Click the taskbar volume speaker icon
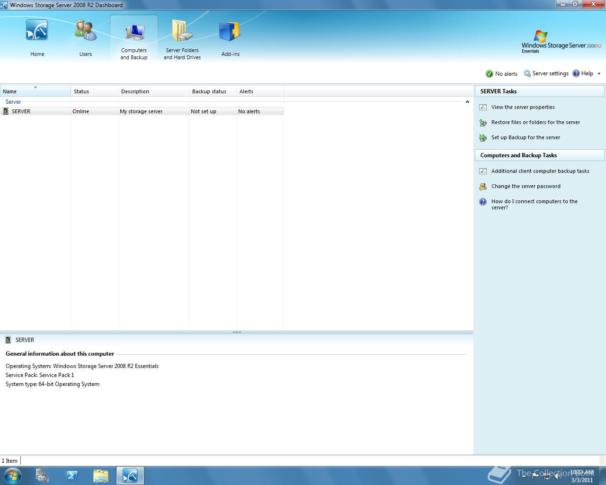Image resolution: width=606 pixels, height=485 pixels. (x=558, y=476)
